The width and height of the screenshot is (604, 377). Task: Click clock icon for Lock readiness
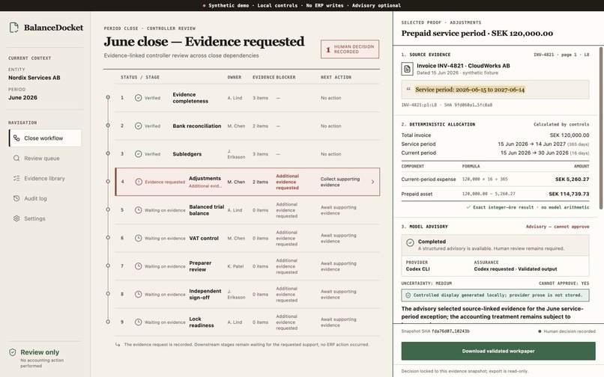pos(139,322)
